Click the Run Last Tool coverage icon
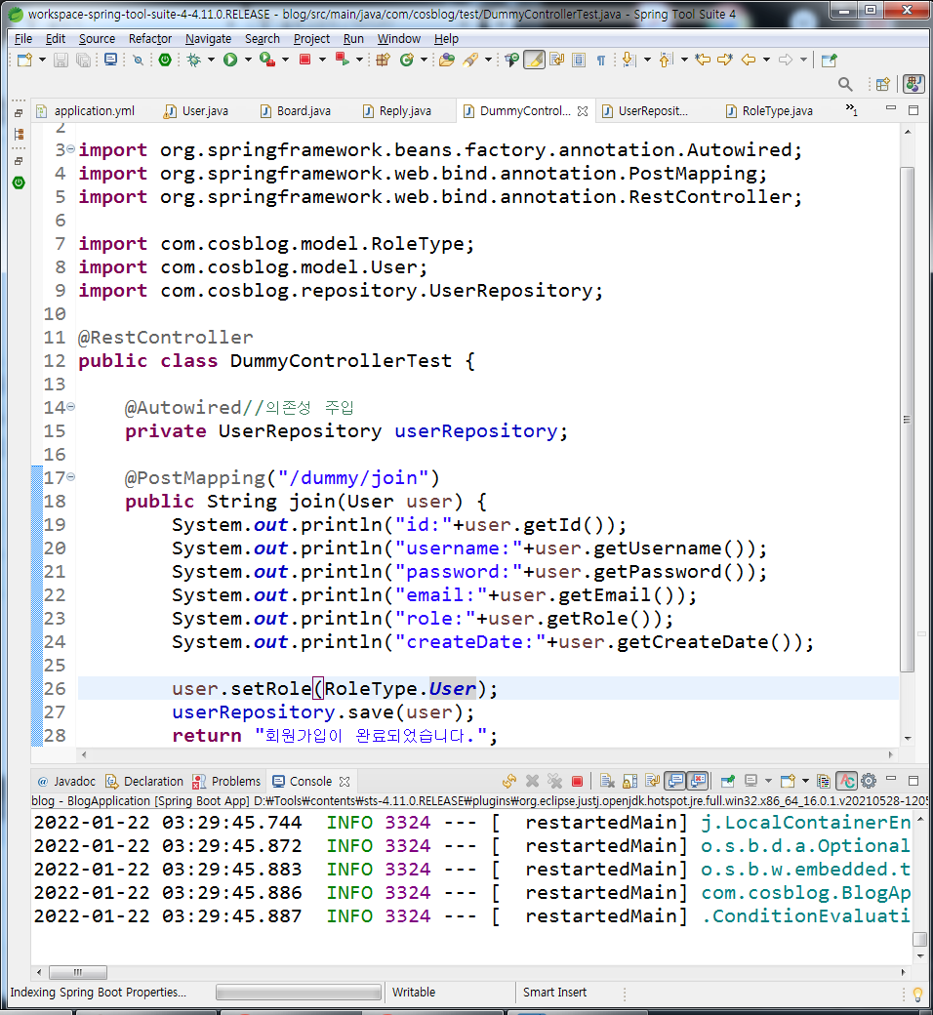The width and height of the screenshot is (933, 1015). tap(266, 60)
